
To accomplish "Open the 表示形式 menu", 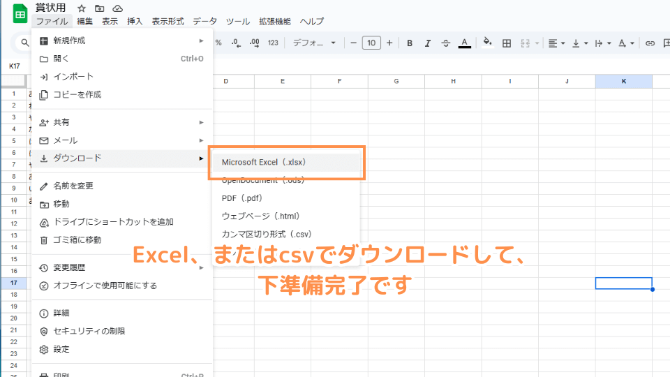I will [x=168, y=22].
